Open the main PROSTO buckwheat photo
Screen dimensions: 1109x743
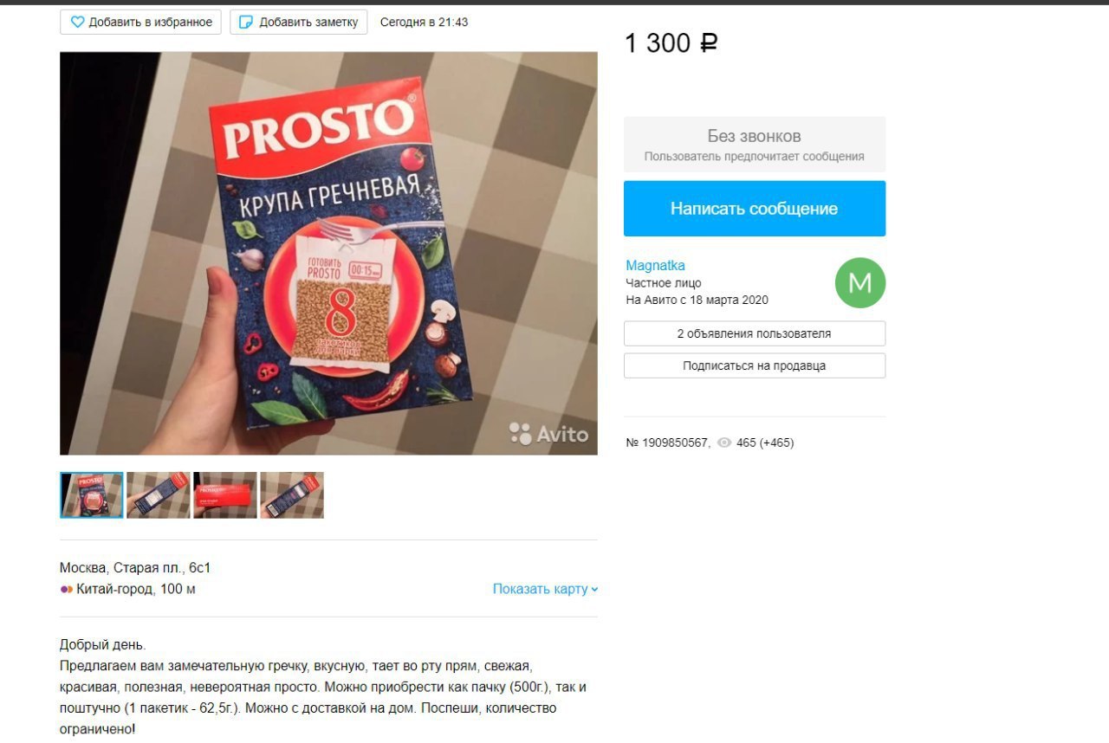point(328,254)
